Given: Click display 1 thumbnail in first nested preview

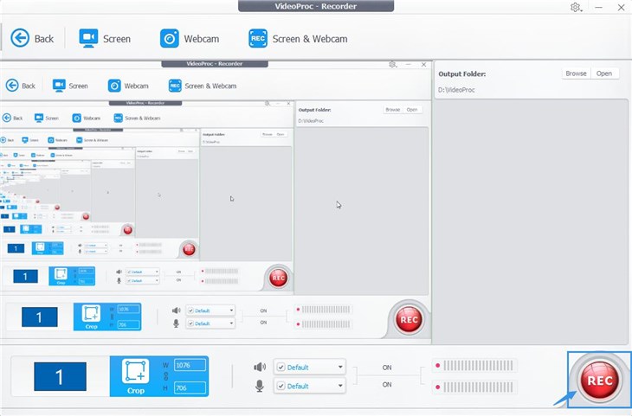Looking at the screenshot, I should click(x=40, y=317).
